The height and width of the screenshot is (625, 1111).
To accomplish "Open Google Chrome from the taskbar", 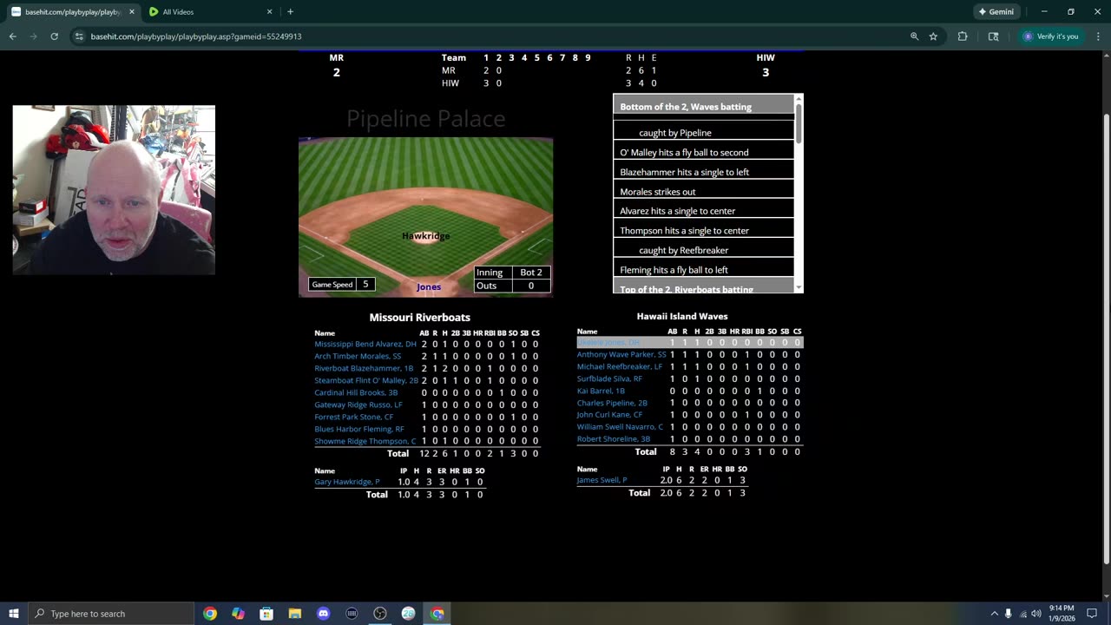I will 210,614.
